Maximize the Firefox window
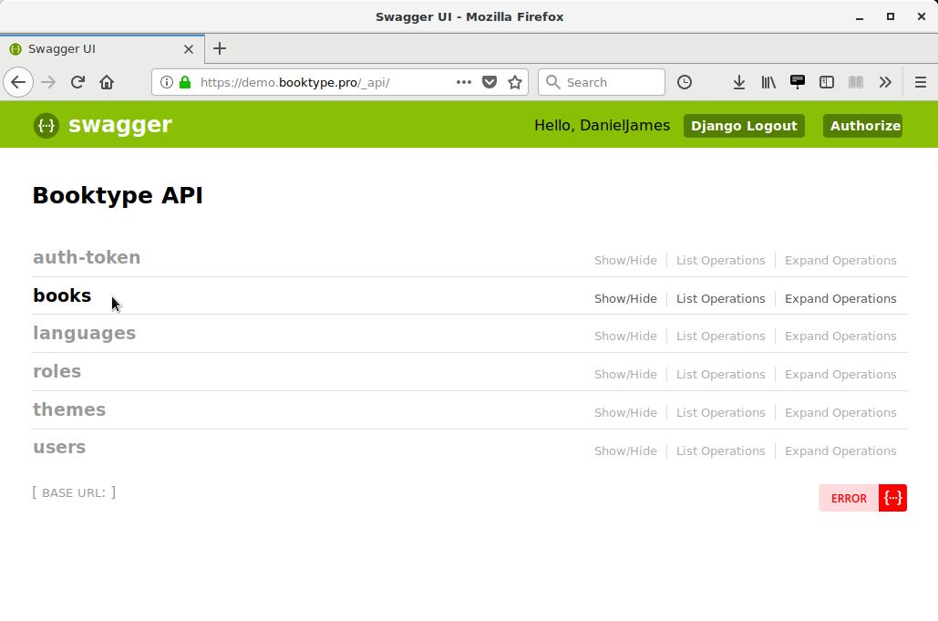Image resolution: width=938 pixels, height=621 pixels. [890, 16]
